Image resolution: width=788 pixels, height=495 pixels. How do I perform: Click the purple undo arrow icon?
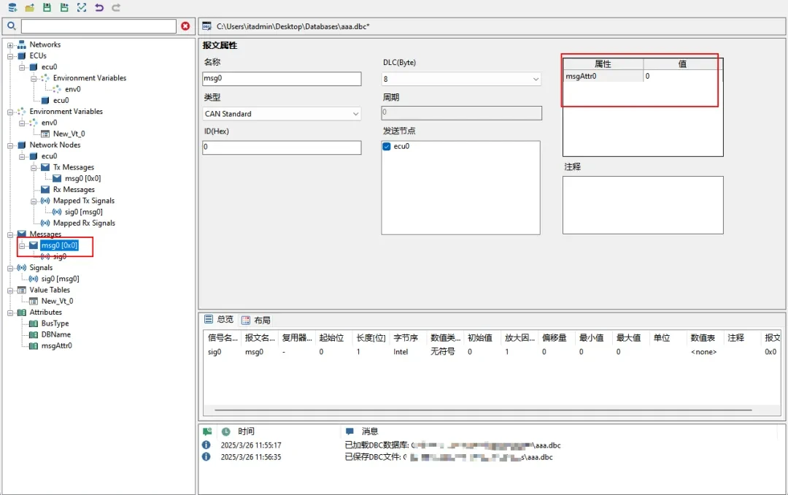tap(99, 7)
